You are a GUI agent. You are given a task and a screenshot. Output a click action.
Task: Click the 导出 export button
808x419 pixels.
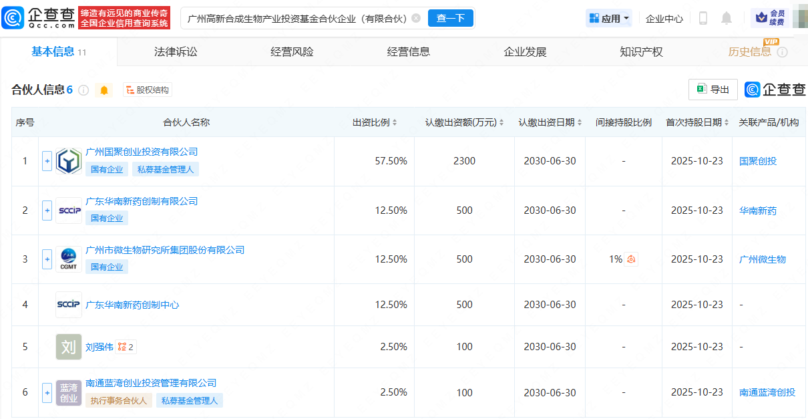point(713,90)
